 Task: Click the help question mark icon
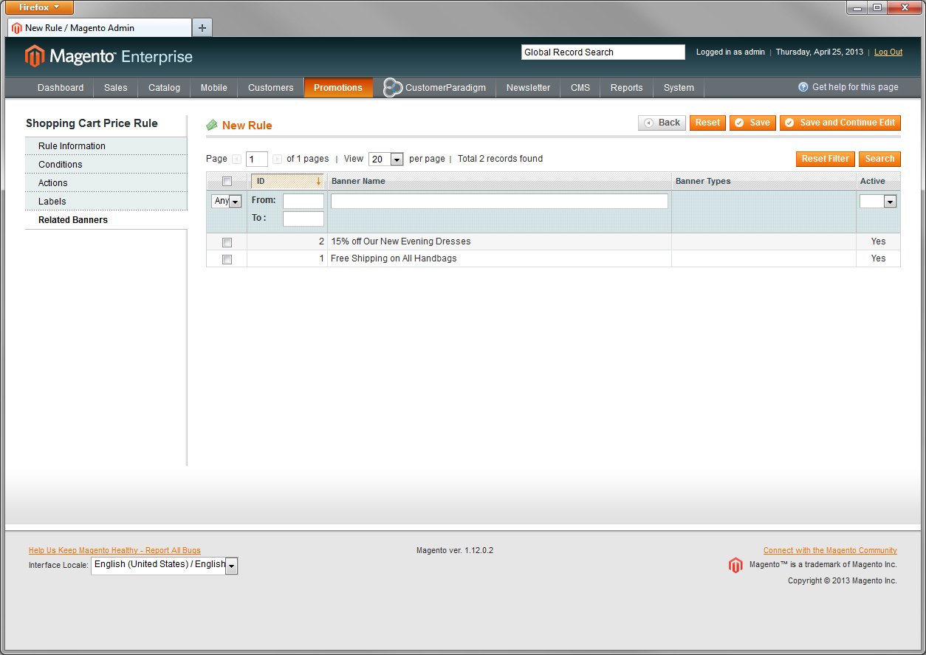pyautogui.click(x=803, y=87)
